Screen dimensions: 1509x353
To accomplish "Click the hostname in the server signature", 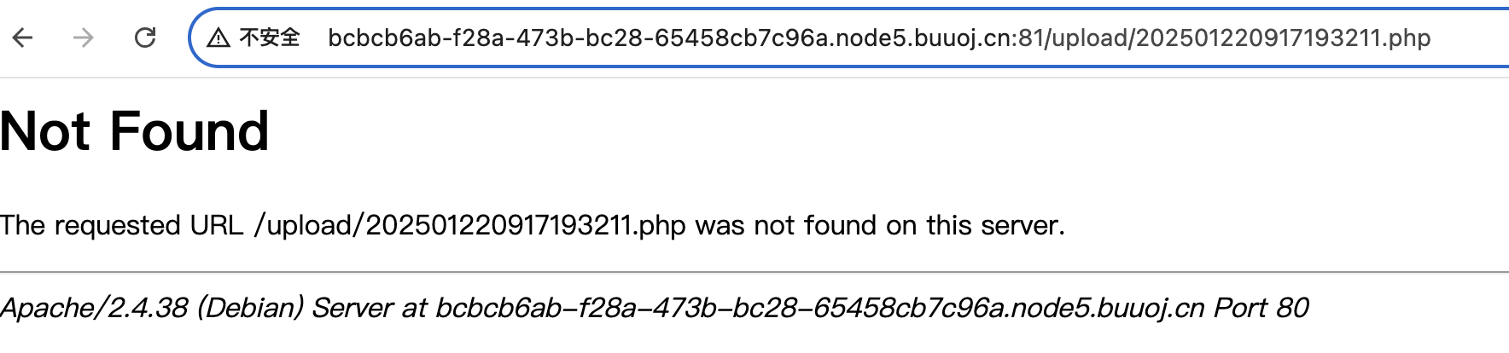I will [x=819, y=308].
